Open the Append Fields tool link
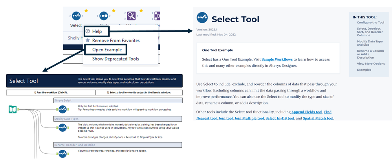Image resolution: width=392 pixels, height=165 pixels. tap(307, 112)
